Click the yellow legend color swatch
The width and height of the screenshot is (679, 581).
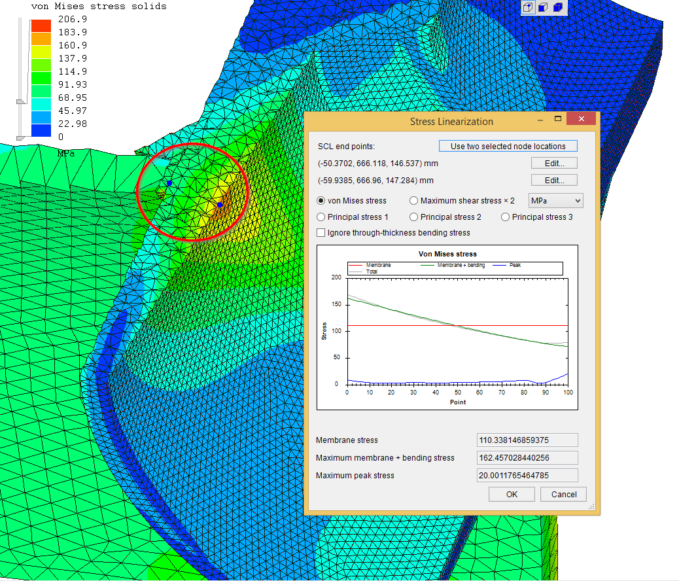tap(41, 52)
